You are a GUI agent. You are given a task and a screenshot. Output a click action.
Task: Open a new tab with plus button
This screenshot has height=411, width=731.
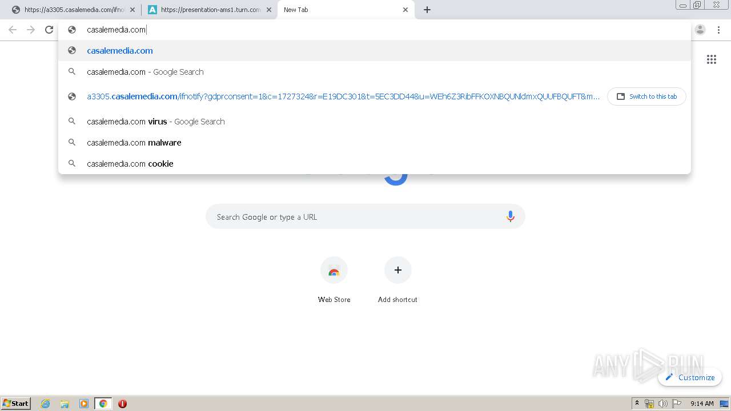click(427, 10)
